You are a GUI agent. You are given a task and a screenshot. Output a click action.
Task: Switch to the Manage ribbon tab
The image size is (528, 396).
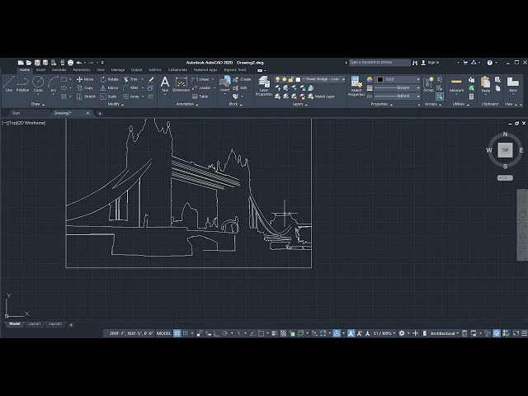point(118,70)
